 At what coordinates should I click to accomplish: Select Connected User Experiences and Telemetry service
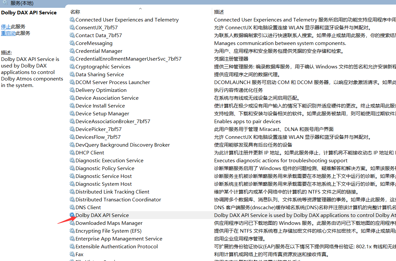pyautogui.click(x=127, y=20)
